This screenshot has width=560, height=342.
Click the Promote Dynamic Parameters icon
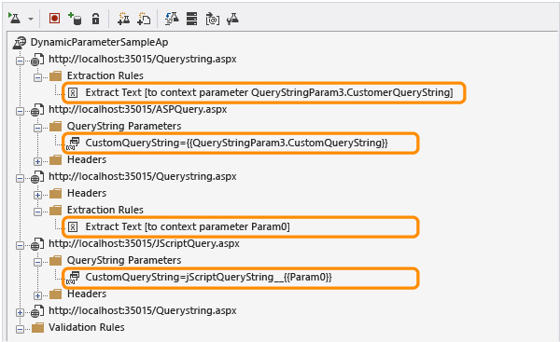[213, 19]
